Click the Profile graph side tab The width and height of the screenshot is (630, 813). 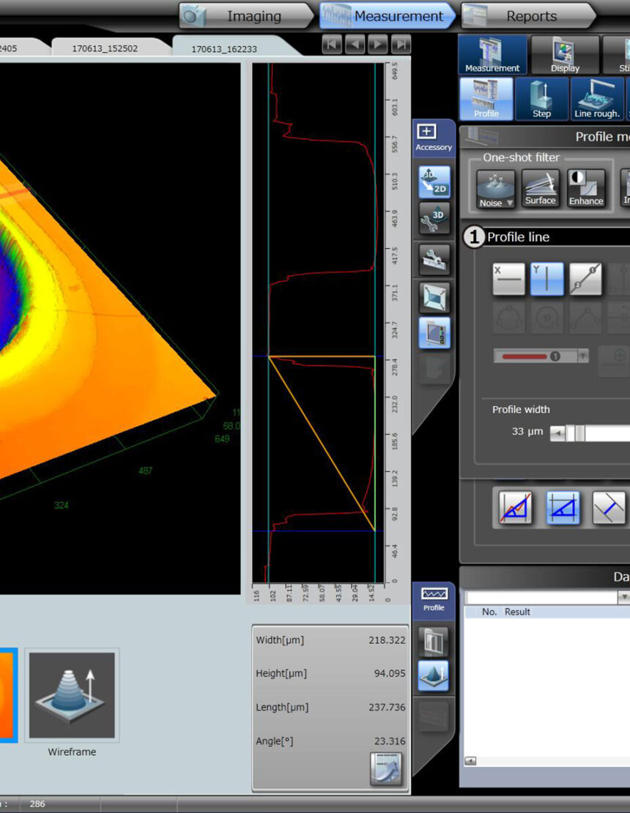[x=434, y=599]
